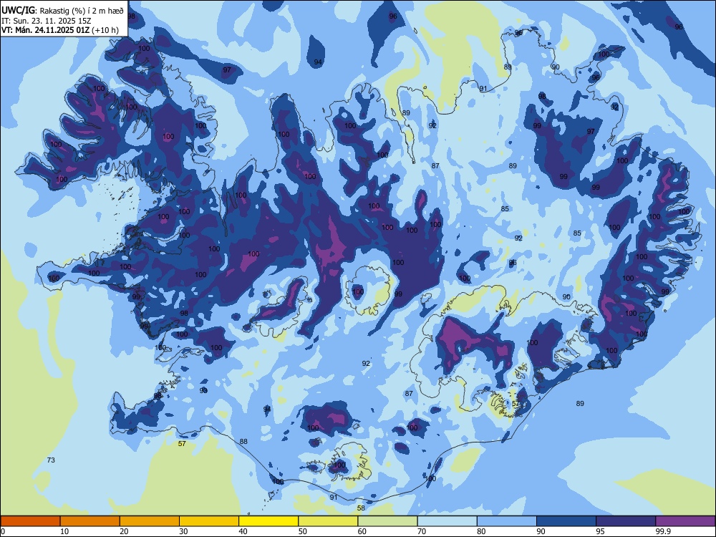Viewport: 716px width, 537px height.
Task: Select the legend tick label '60'
Action: click(x=362, y=531)
